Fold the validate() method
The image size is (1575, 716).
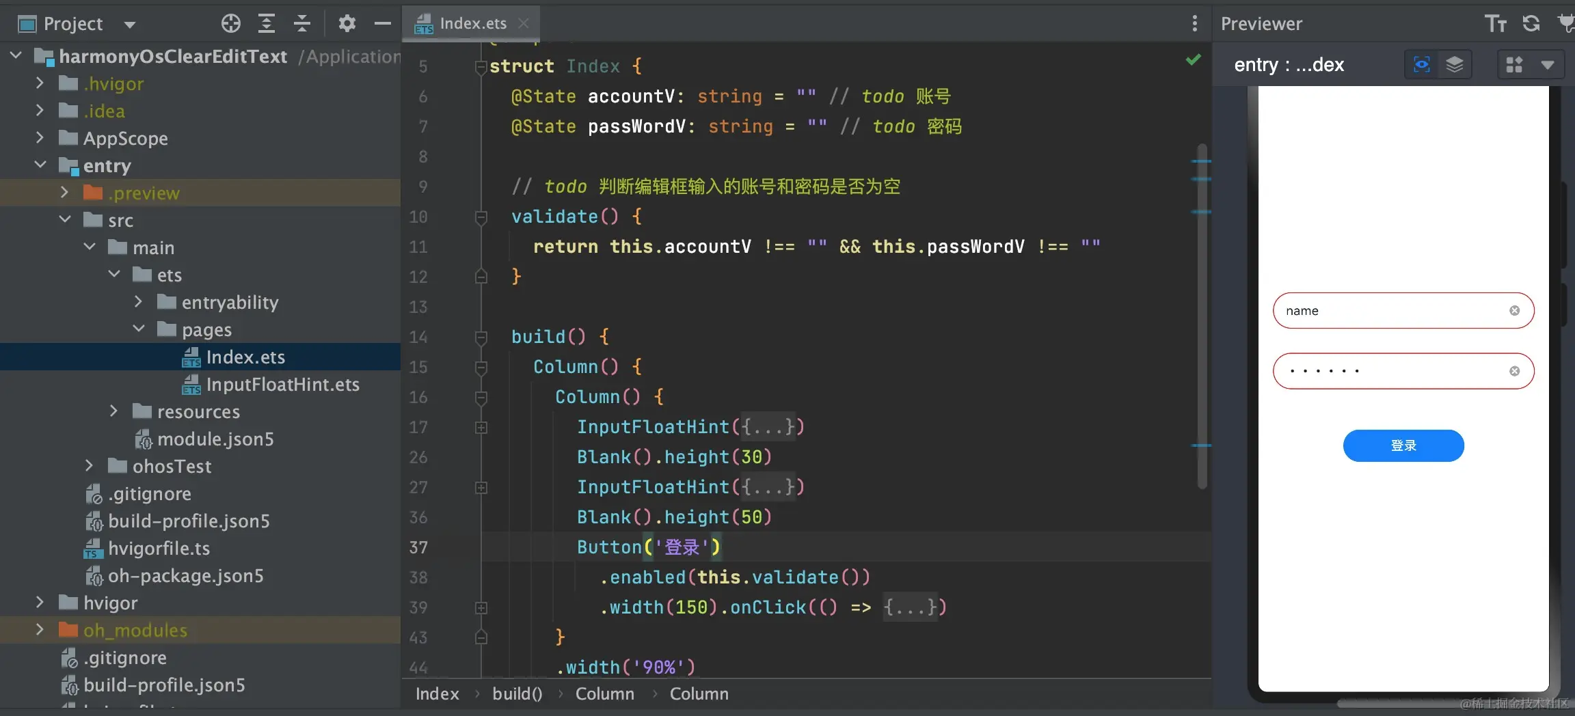[x=481, y=217]
